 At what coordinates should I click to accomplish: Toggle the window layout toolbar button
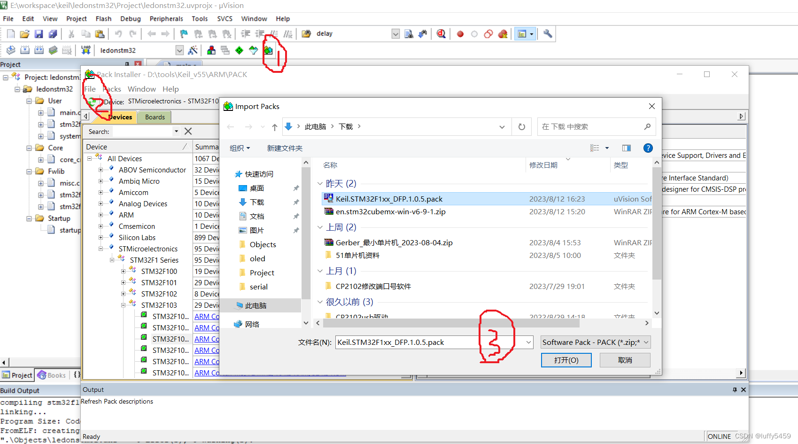522,34
